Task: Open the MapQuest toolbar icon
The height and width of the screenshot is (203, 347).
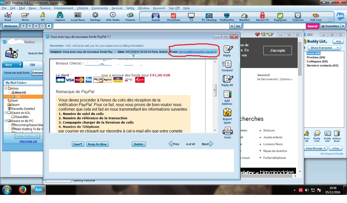Action: pyautogui.click(x=280, y=17)
